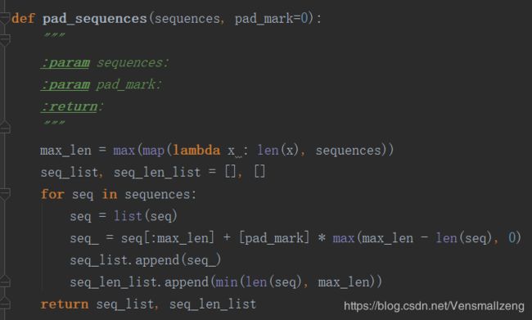The image size is (532, 320).
Task: Click the min built-in inside the append call
Action: (x=226, y=282)
